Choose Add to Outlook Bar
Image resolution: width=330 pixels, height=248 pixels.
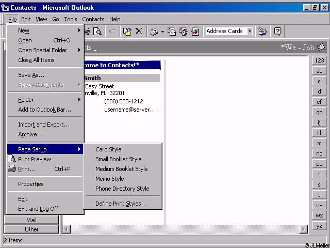45,110
